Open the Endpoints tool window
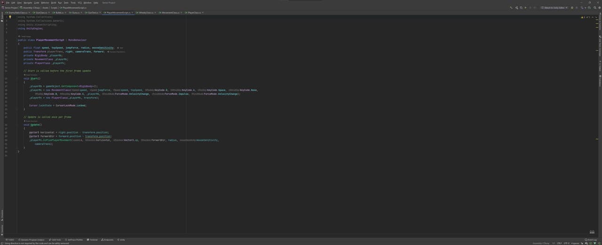602x245 pixels. point(108,240)
